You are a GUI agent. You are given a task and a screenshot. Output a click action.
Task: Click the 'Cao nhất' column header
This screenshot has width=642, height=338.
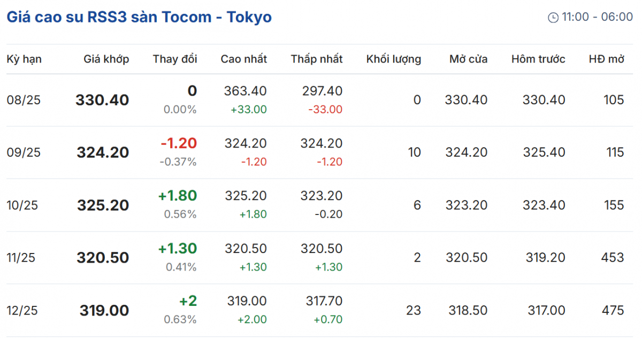pos(243,59)
